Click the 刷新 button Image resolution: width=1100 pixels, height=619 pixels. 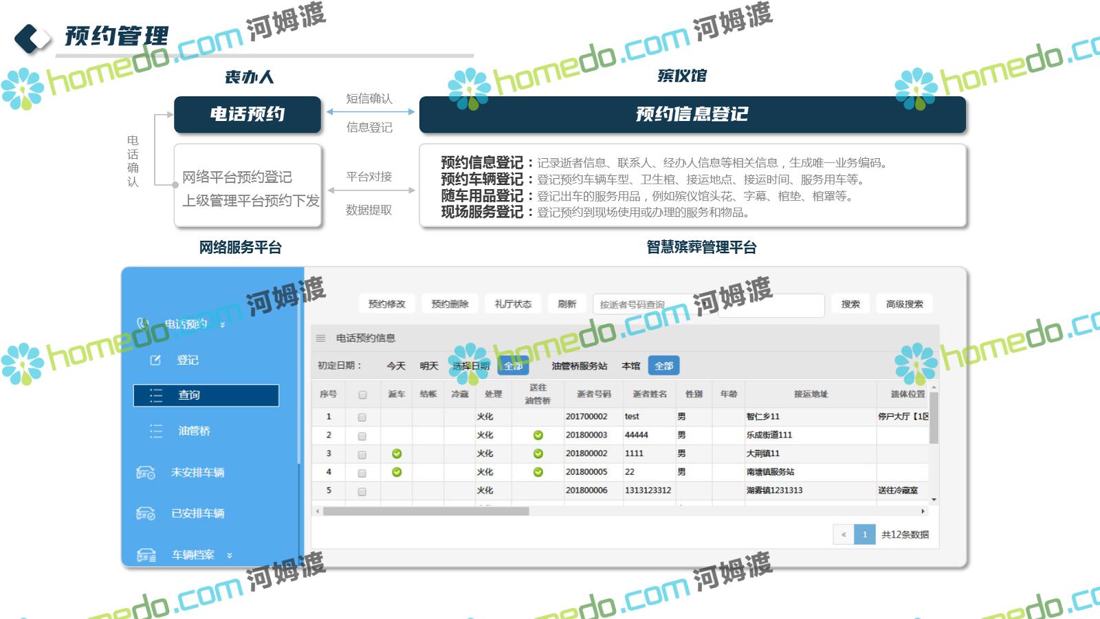click(566, 304)
